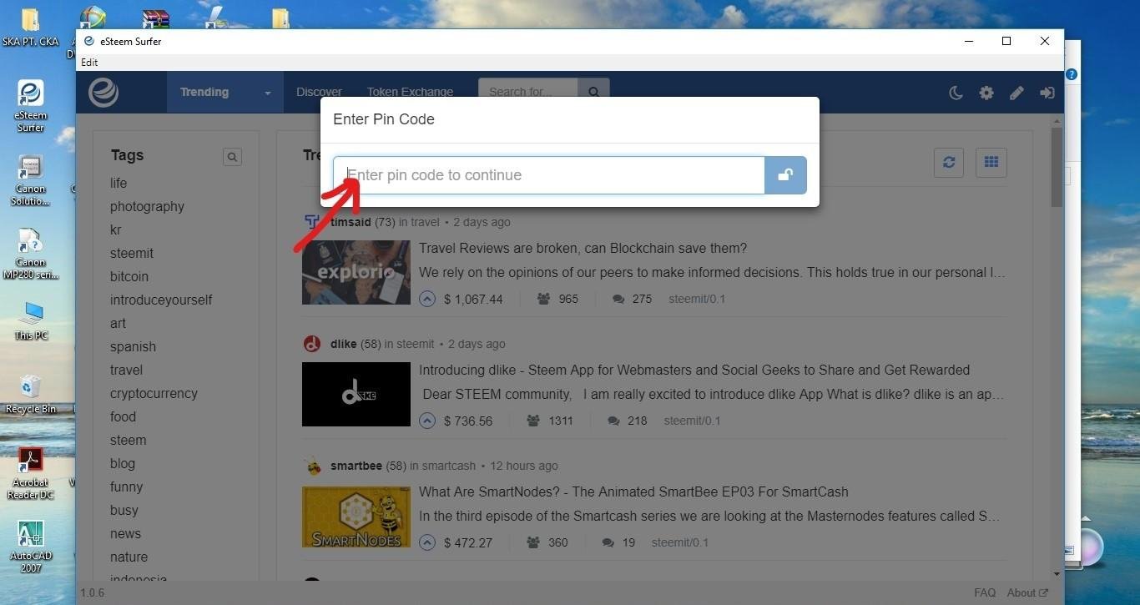The image size is (1140, 605).
Task: Select the 'art' tag
Action: 118,323
